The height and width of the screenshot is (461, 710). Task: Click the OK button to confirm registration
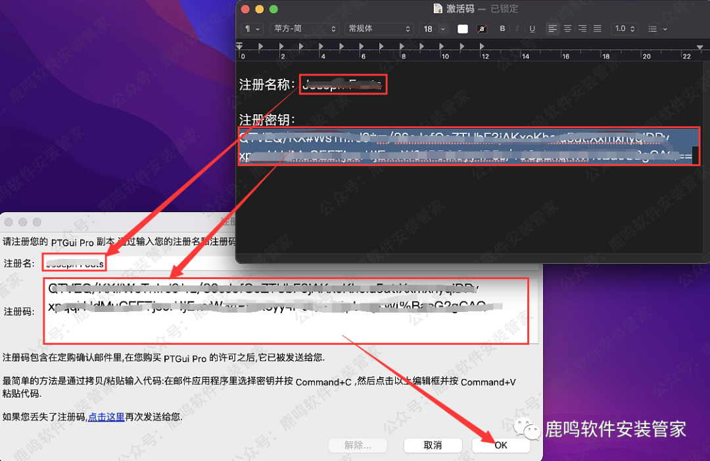pyautogui.click(x=500, y=445)
